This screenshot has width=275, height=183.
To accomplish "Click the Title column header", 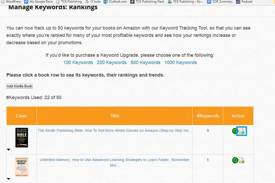I will point(115,116).
